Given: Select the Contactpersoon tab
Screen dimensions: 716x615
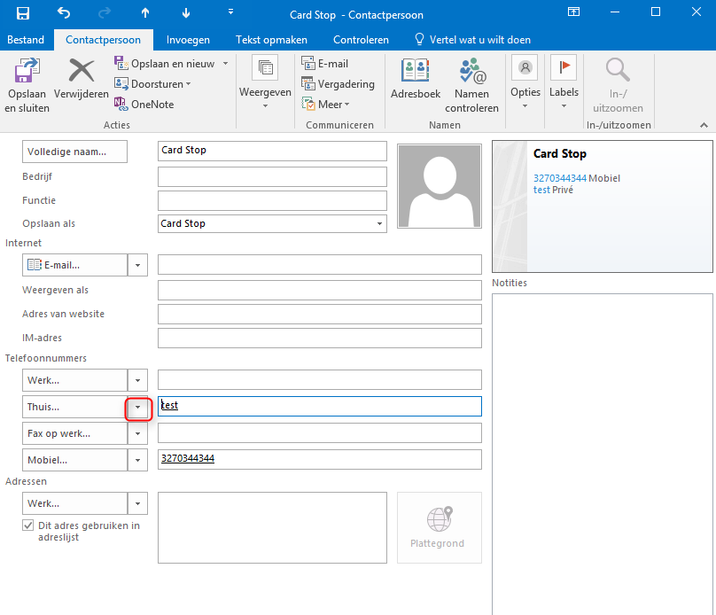Looking at the screenshot, I should (x=103, y=40).
